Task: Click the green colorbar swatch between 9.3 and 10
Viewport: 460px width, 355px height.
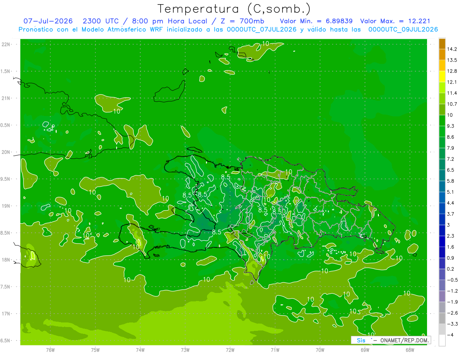Action: coord(442,121)
